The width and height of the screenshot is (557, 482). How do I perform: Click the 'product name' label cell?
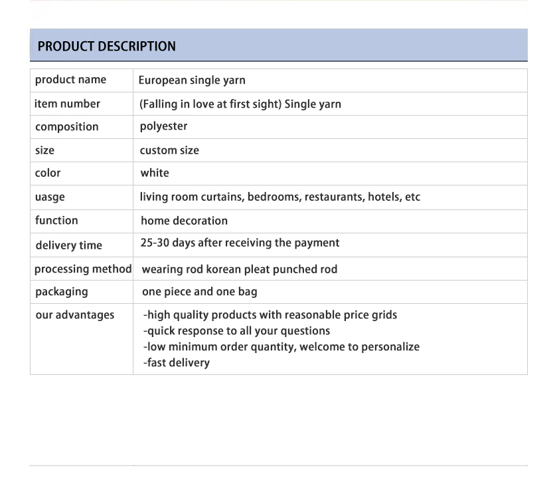[70, 80]
